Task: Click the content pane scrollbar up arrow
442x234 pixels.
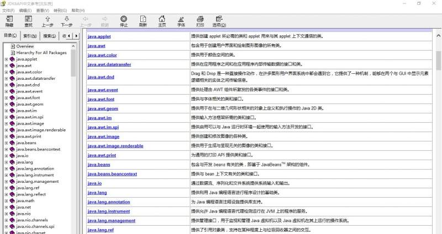Action: tap(438, 36)
